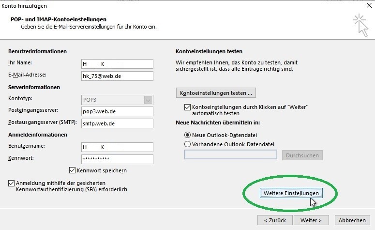
Task: Click the E-Mail-Adresse field with hk_75@web.de
Action: click(117, 76)
